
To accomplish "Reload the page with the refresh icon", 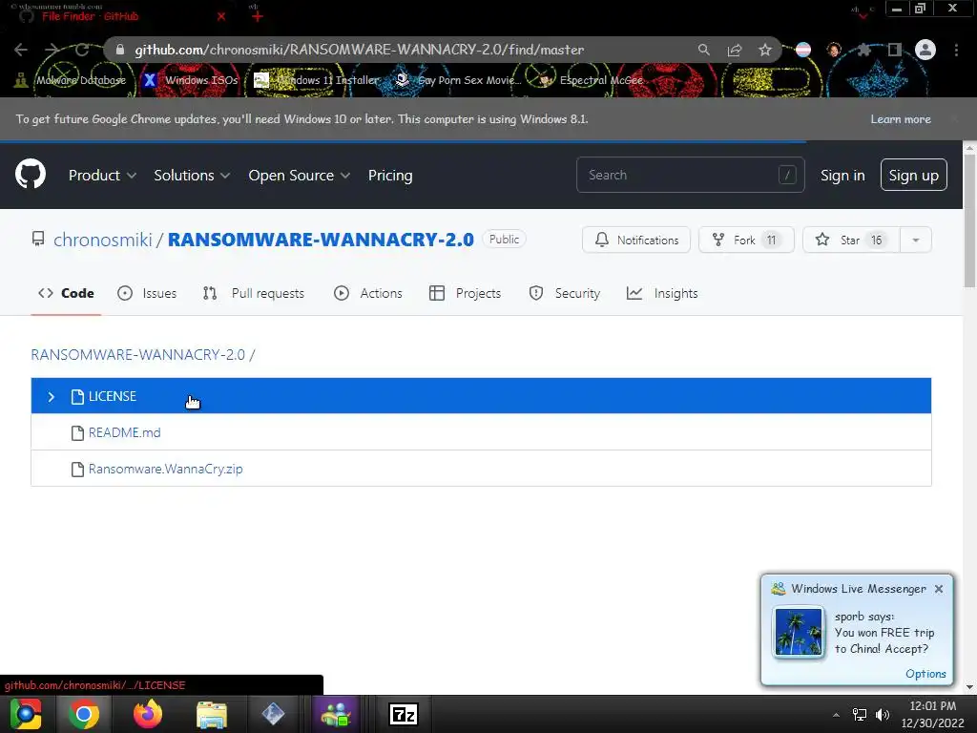I will click(82, 50).
